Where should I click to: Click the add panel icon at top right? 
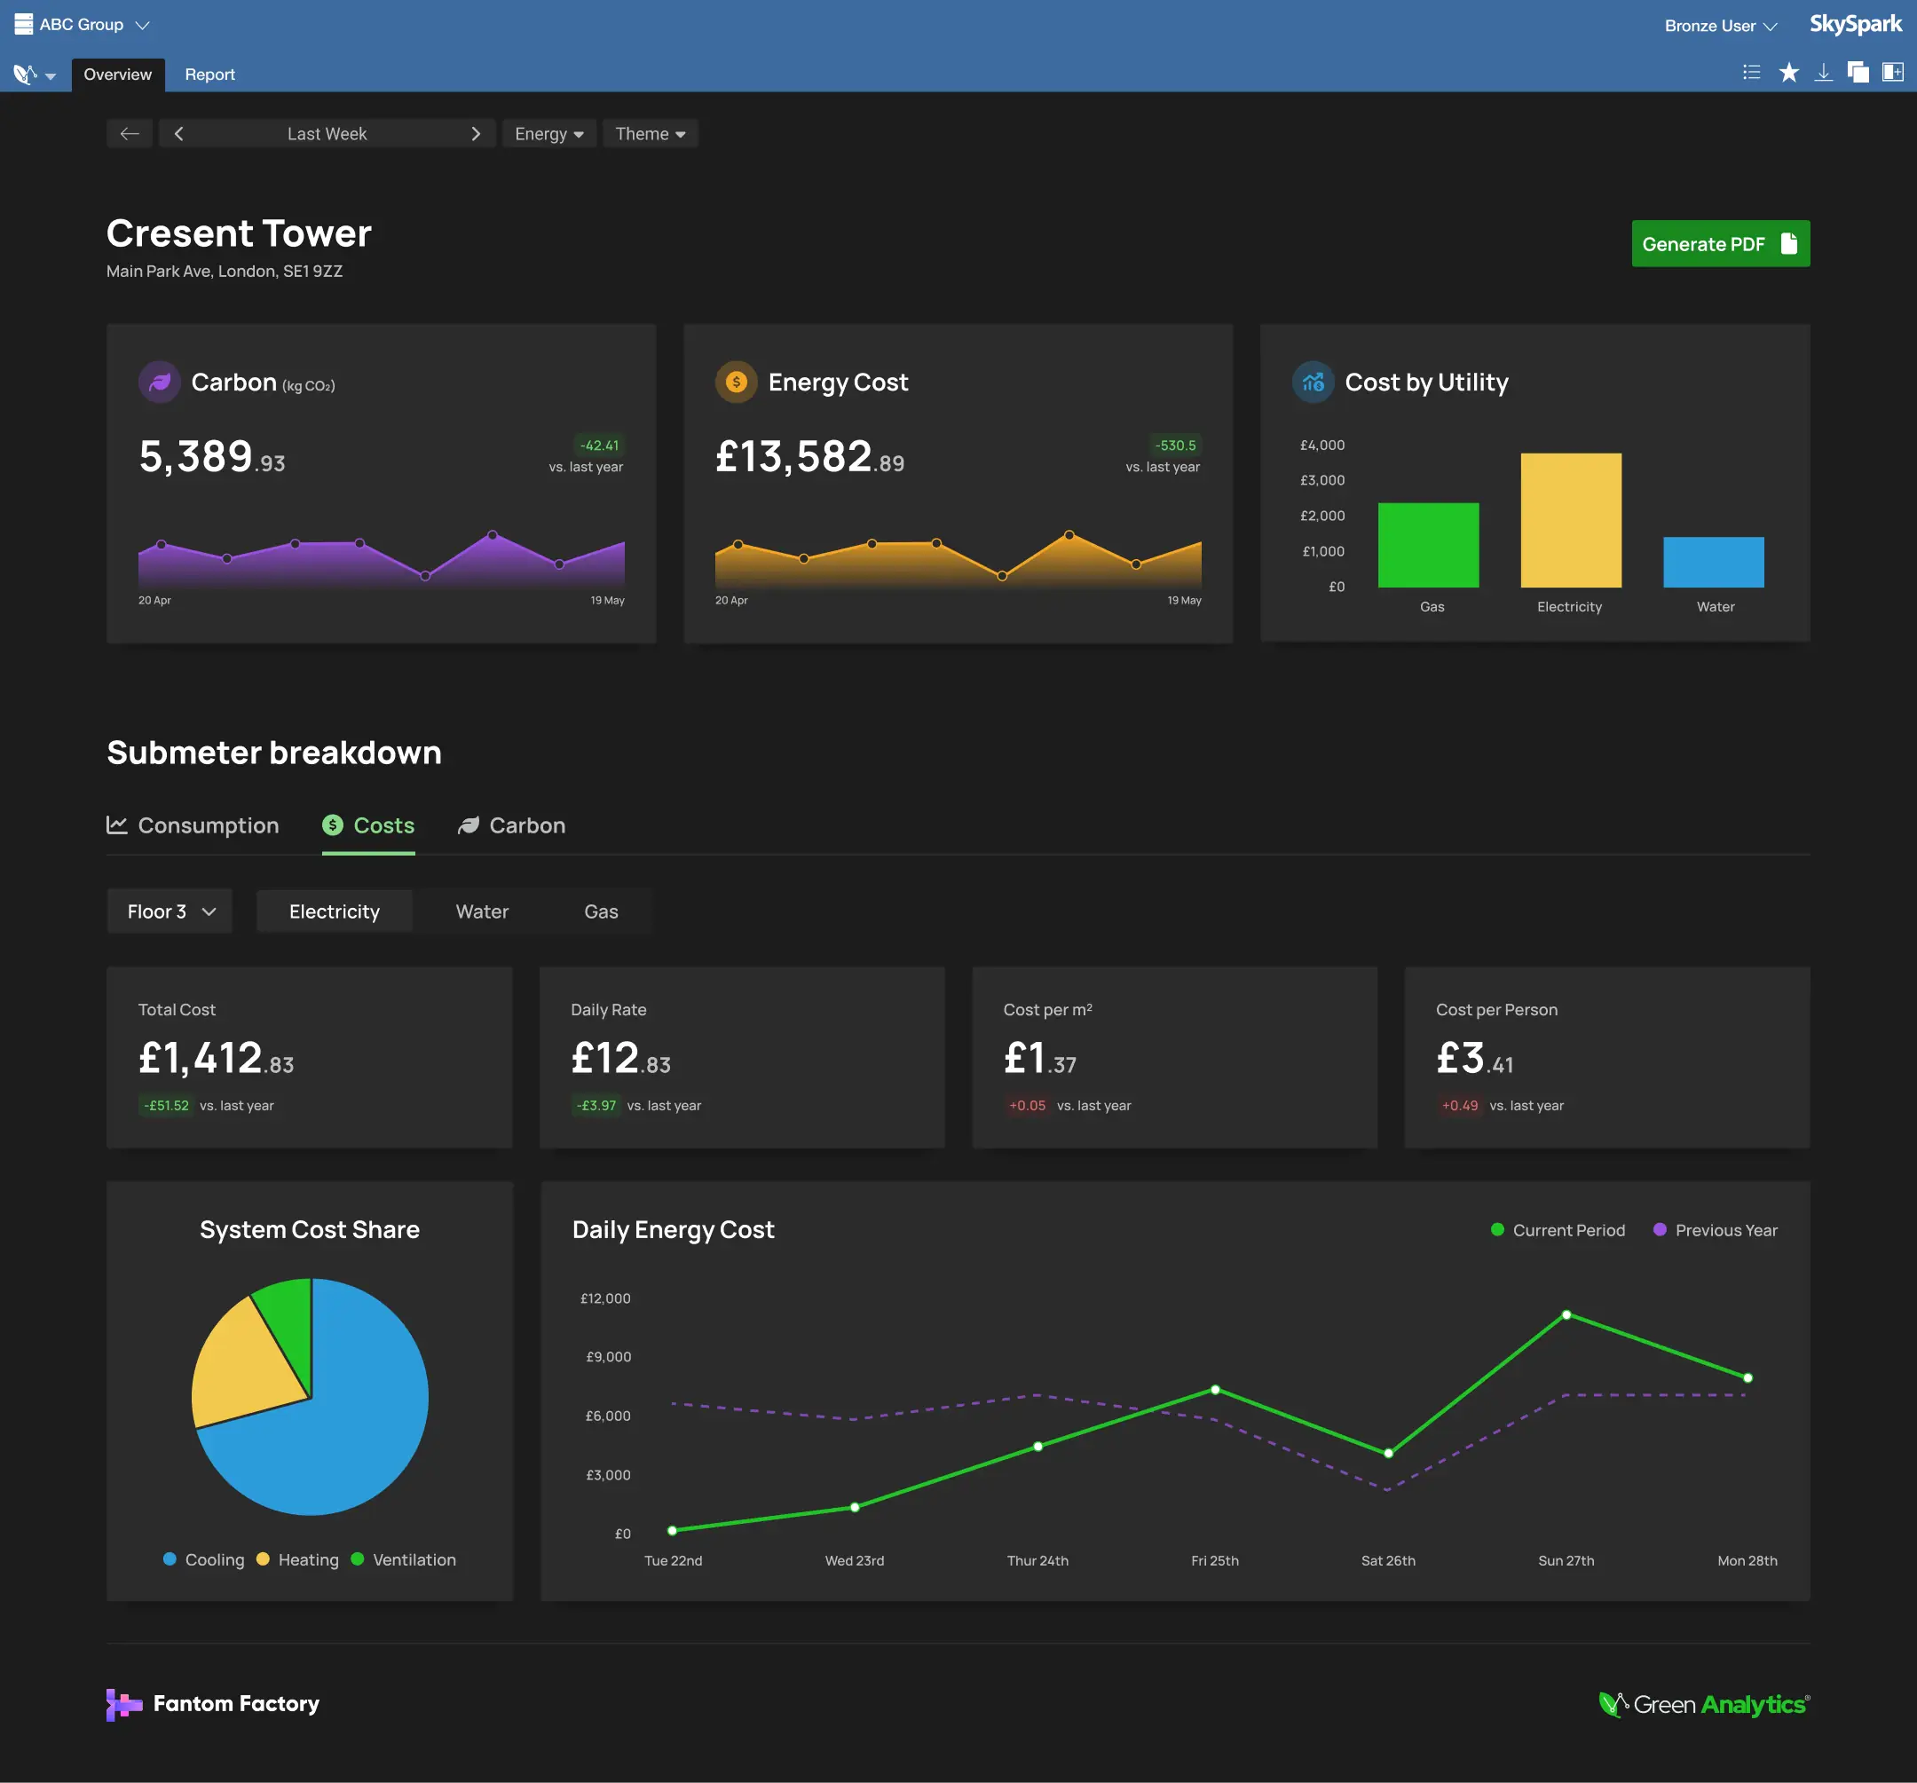1892,72
